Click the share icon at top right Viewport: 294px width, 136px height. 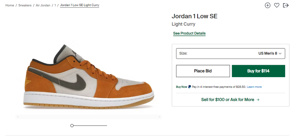[x=285, y=5]
